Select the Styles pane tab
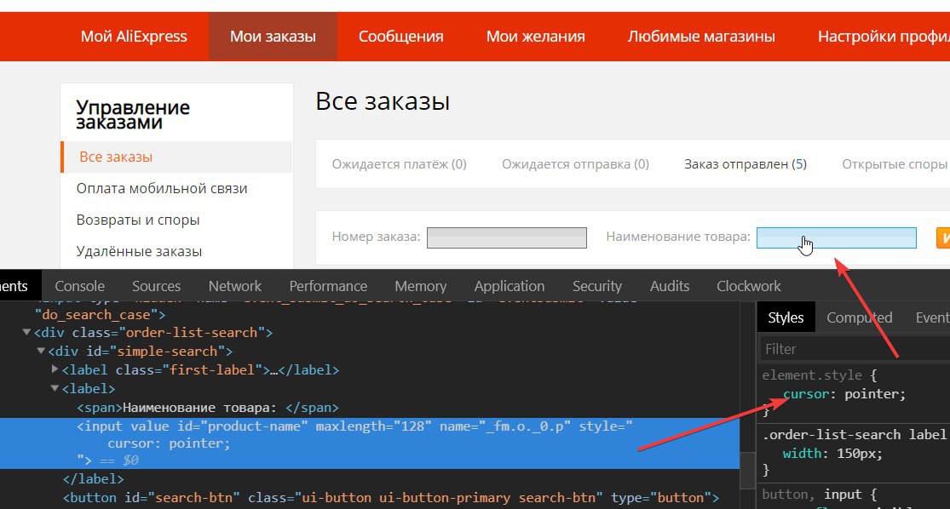 point(786,317)
